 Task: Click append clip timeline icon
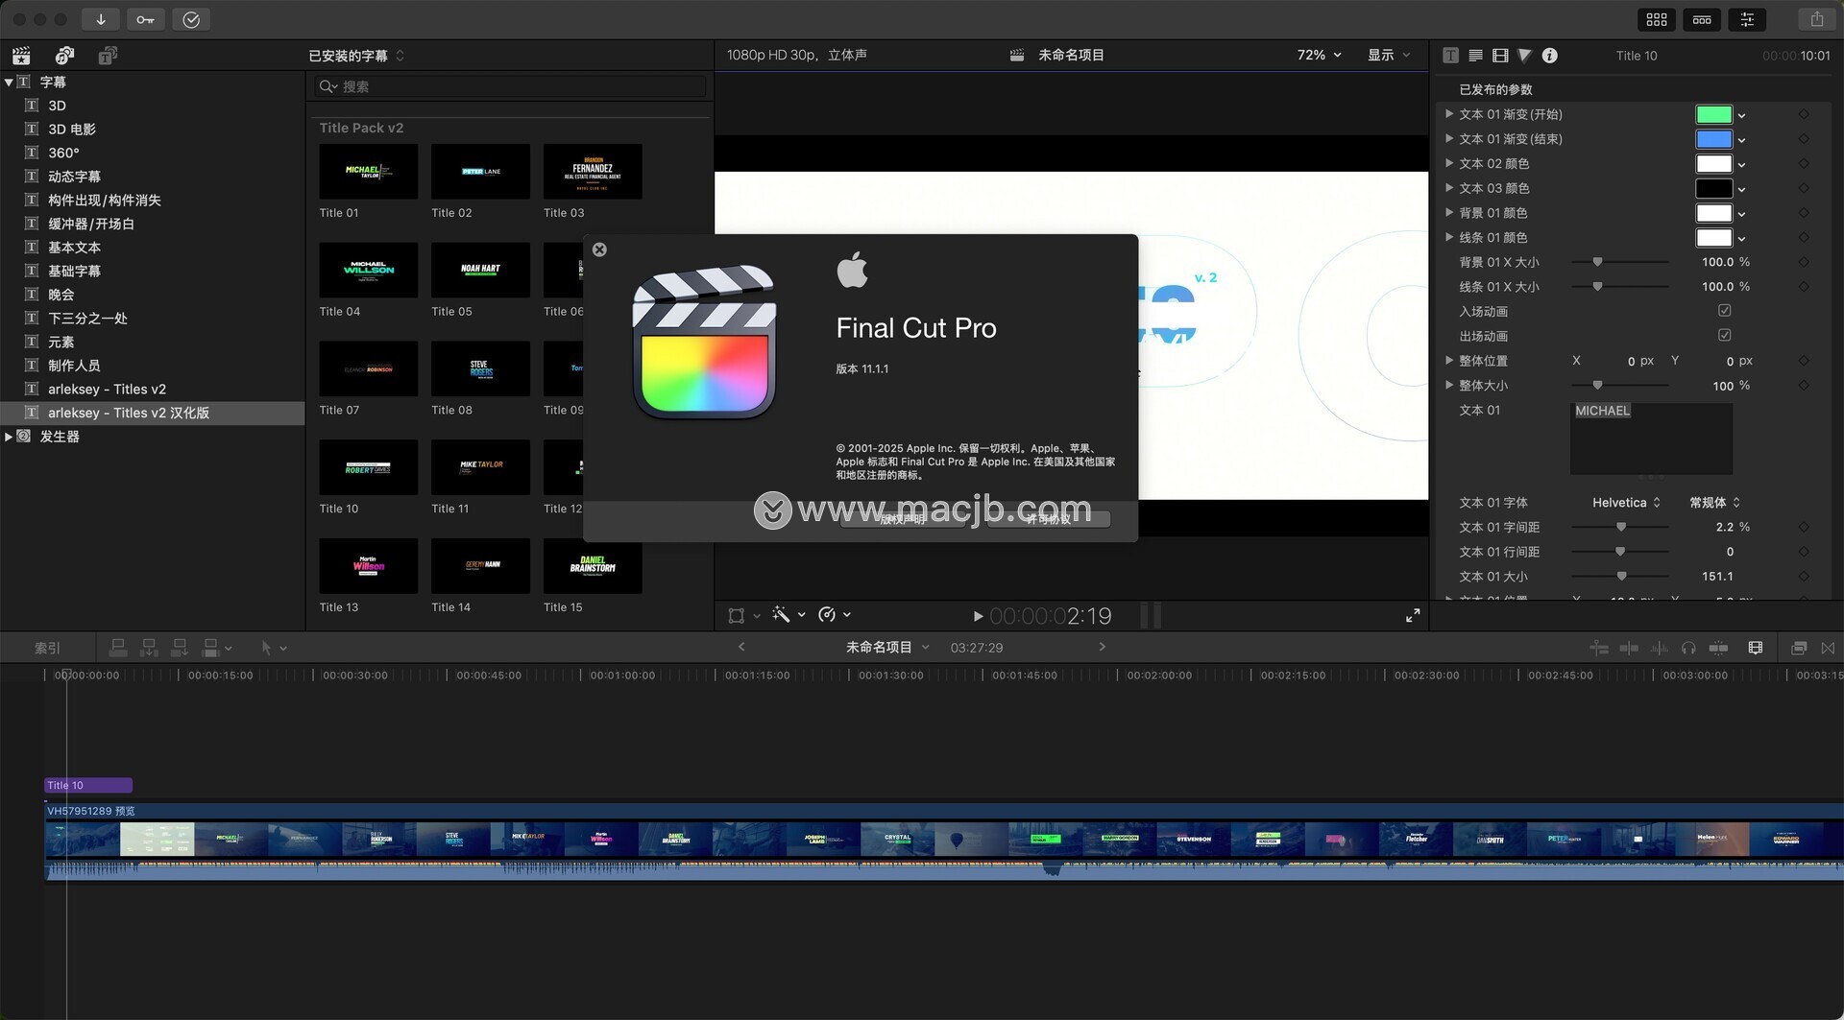tap(180, 649)
